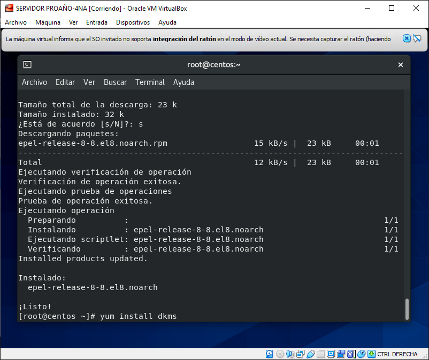The width and height of the screenshot is (429, 360).
Task: Click the 'Verificando' line
Action: coord(213,249)
